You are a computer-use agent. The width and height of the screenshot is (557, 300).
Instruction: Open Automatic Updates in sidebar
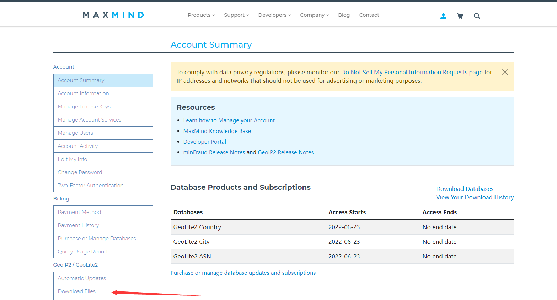[103, 278]
